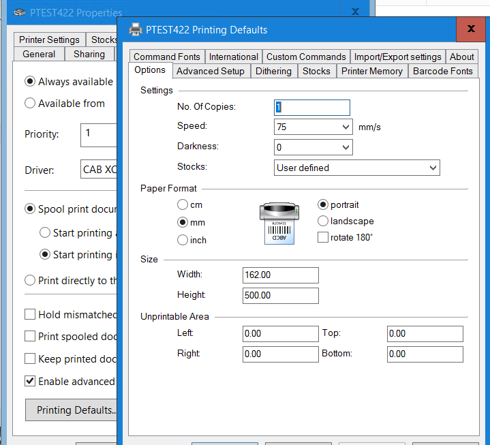Click the printer icon in Properties title bar

click(x=20, y=12)
